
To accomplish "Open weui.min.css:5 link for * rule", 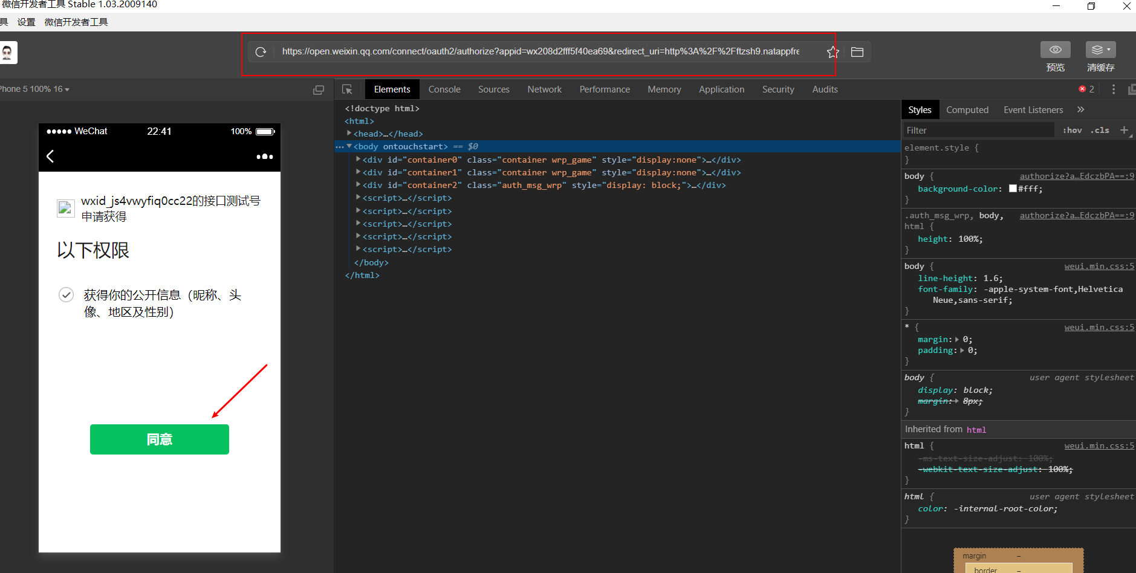I will click(1099, 327).
